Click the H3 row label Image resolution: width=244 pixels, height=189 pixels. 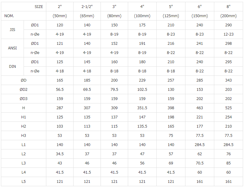[x=24, y=136]
